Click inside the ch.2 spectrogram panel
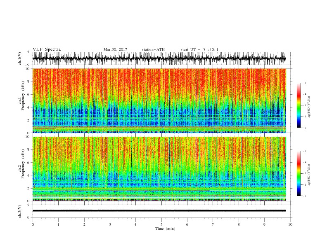This screenshot has width=327, height=252. (x=159, y=169)
